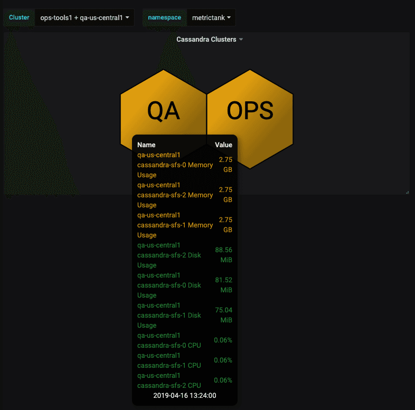Click the 75.04 MiB value
Viewport: 415px width, 410px height.
point(224,316)
